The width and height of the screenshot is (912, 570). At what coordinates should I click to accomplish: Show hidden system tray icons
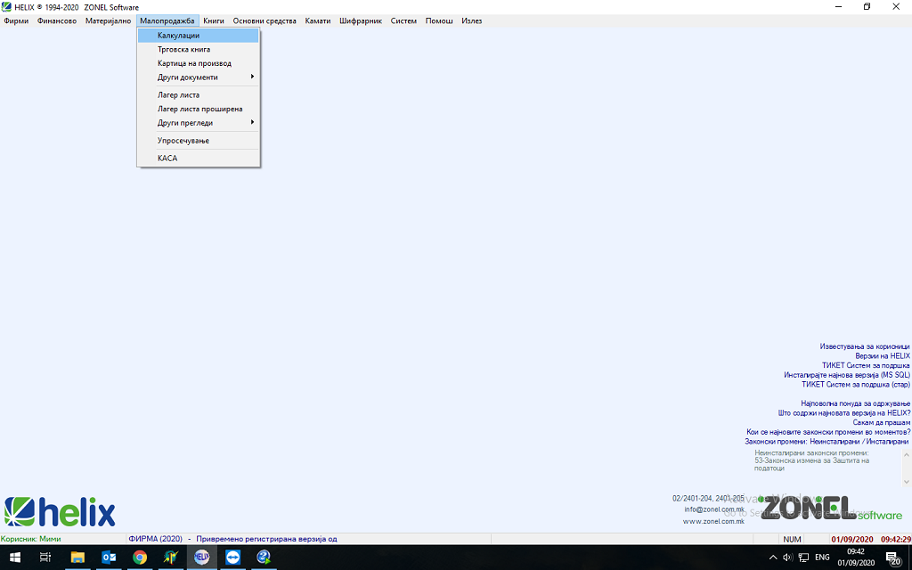pyautogui.click(x=773, y=558)
